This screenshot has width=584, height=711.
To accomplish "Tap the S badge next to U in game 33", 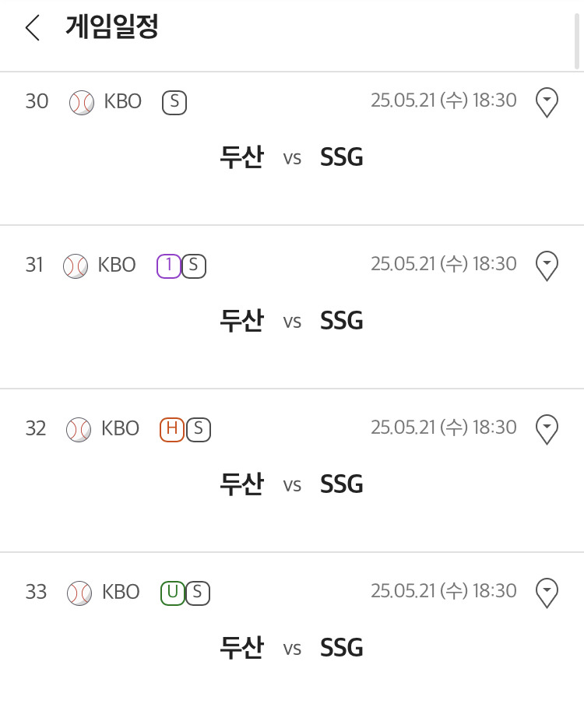I will (198, 593).
